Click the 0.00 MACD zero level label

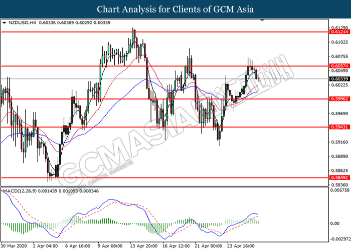[x=335, y=223]
